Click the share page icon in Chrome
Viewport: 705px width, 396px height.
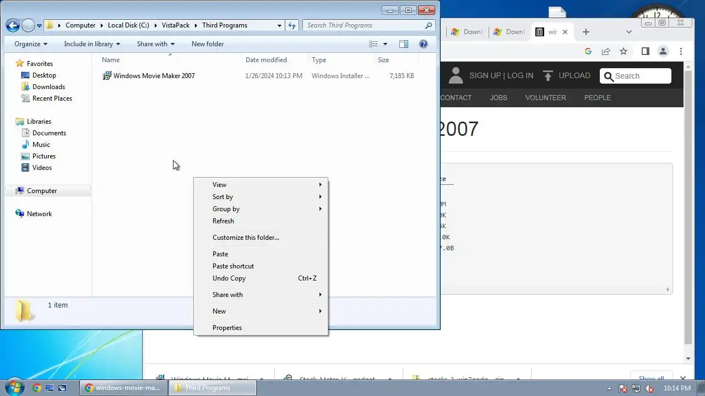(x=606, y=51)
